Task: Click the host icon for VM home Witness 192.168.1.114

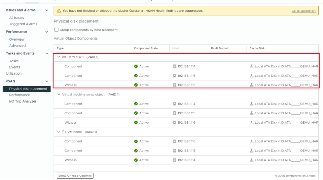Action: point(175,160)
